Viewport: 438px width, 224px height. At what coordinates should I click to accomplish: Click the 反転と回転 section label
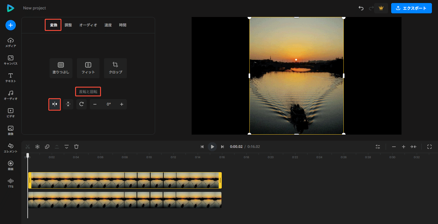click(x=88, y=92)
